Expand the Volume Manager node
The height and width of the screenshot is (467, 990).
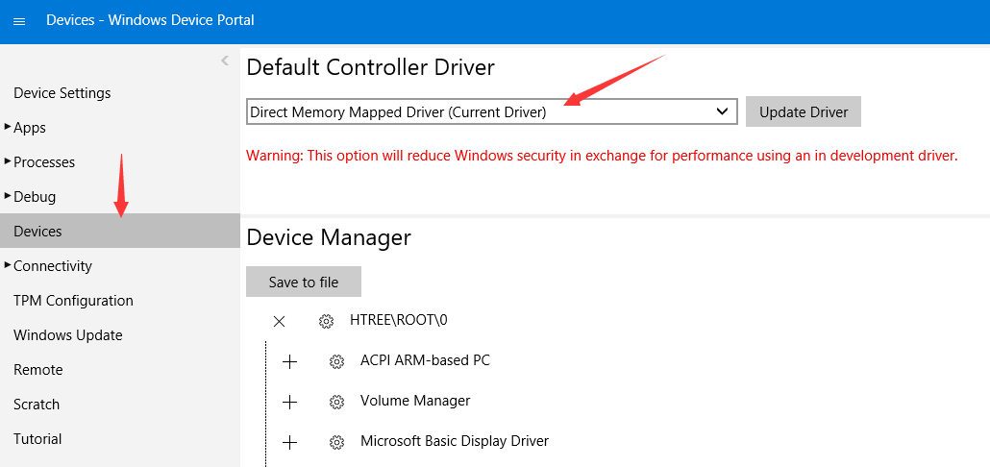[x=289, y=402]
